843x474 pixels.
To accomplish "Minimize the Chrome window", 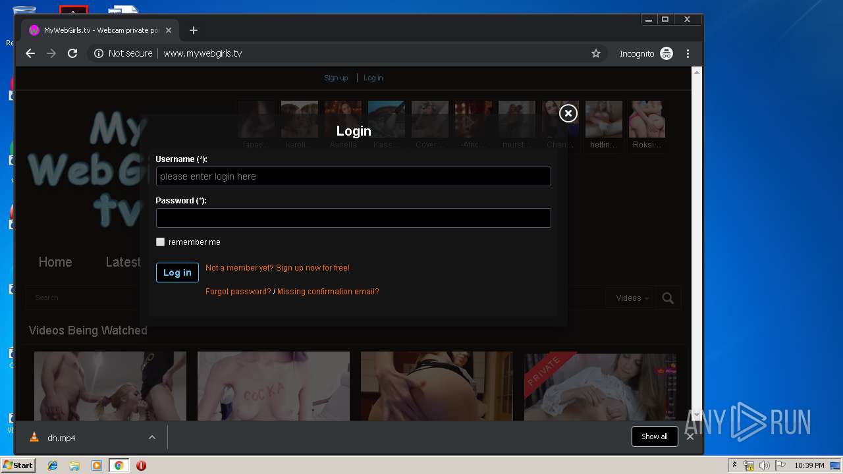I will pyautogui.click(x=649, y=20).
